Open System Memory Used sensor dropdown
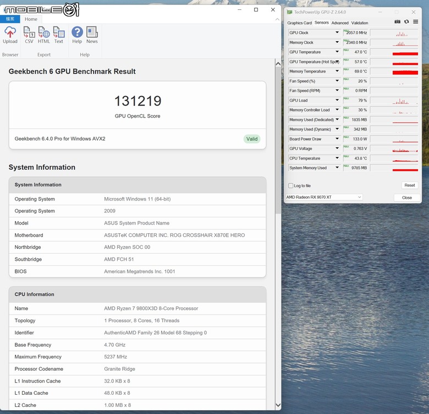This screenshot has height=414, width=429. 337,167
